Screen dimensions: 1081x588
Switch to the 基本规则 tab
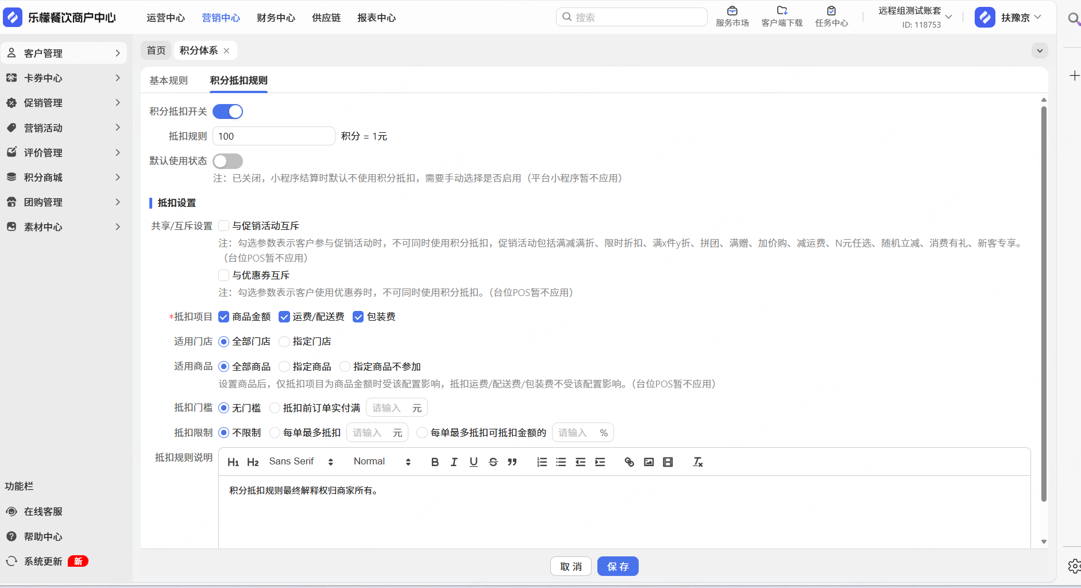tap(168, 80)
